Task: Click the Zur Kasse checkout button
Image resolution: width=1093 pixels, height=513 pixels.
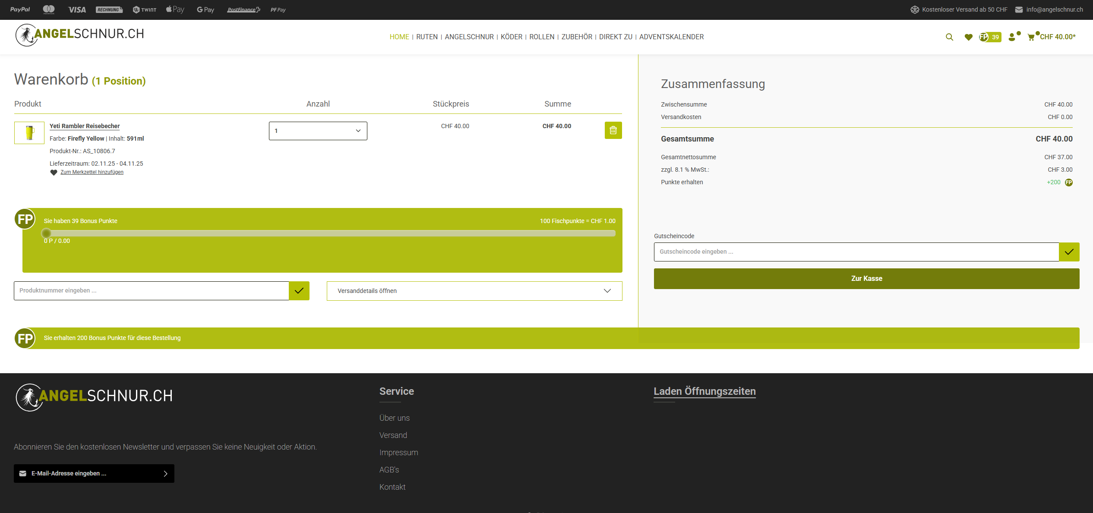Action: click(866, 279)
